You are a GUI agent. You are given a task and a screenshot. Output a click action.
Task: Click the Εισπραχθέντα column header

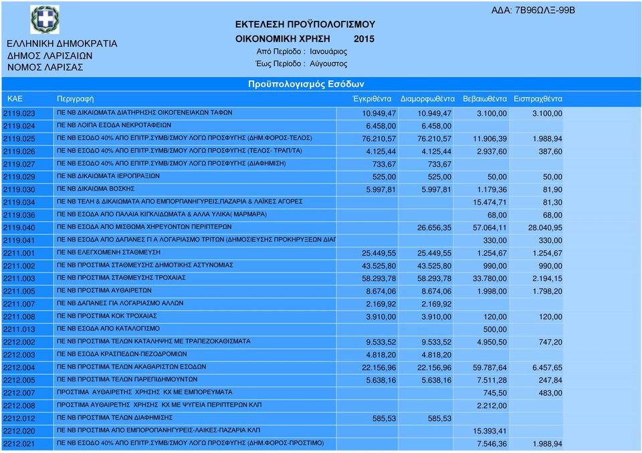click(x=538, y=99)
